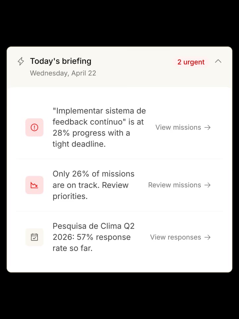Open the Review missions link
This screenshot has height=319, width=239.
175,185
